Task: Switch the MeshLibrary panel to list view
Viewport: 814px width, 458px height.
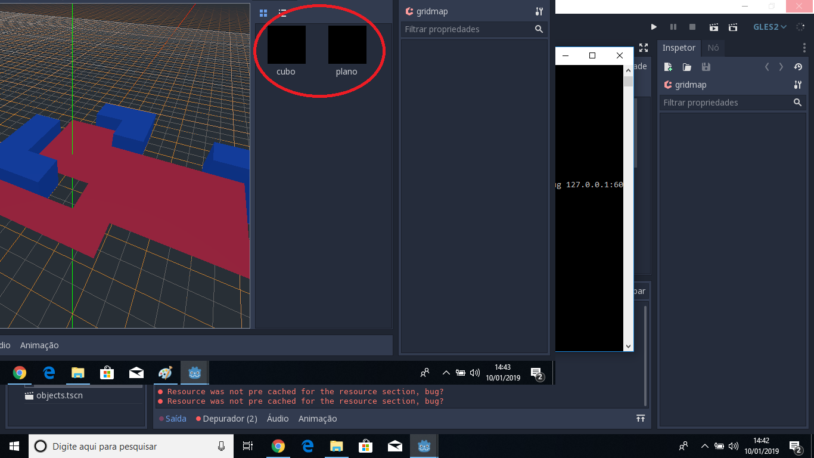Action: (282, 13)
